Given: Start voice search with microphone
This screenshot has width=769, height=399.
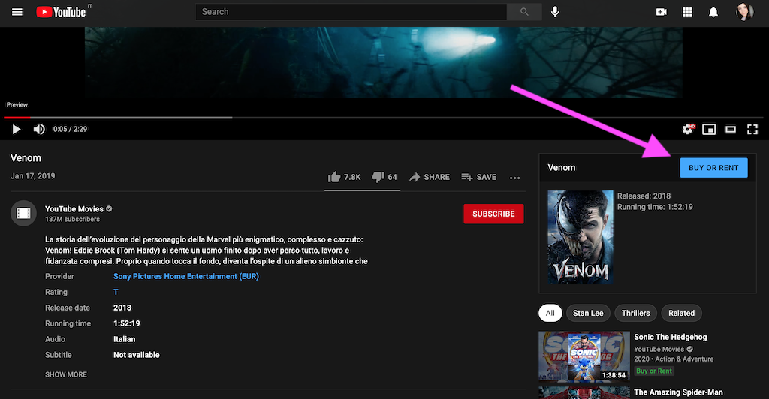Looking at the screenshot, I should 555,12.
